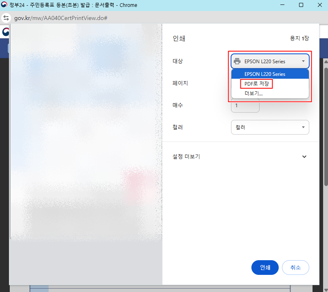Click the blue 인쇄 print button

[265, 267]
